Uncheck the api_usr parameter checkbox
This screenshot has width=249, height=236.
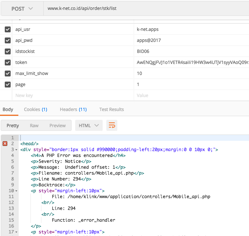click(x=8, y=29)
